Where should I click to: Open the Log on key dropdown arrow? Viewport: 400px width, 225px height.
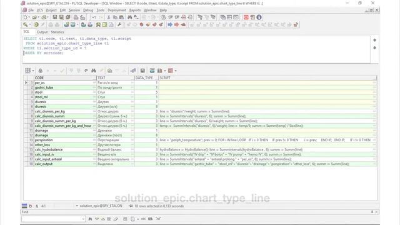[x=30, y=25]
